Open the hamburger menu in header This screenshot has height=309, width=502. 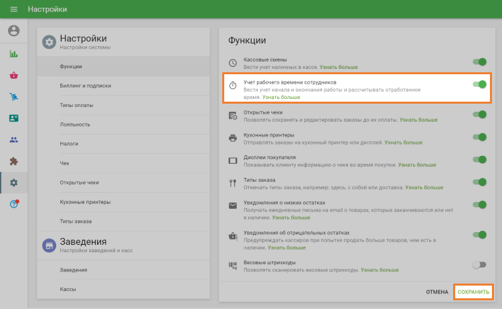click(x=13, y=9)
